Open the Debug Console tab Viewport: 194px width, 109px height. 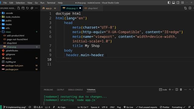(75, 90)
